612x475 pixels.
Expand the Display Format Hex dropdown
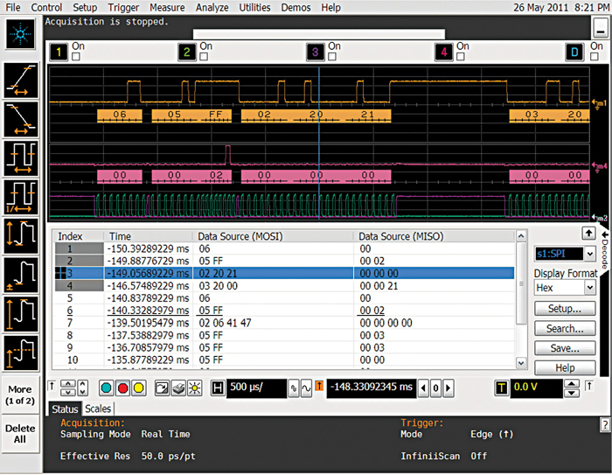coord(589,287)
